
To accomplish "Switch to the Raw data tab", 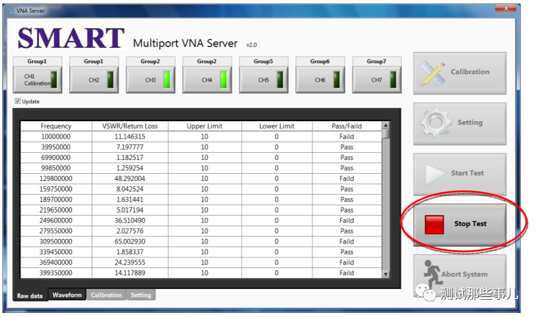I will point(30,296).
